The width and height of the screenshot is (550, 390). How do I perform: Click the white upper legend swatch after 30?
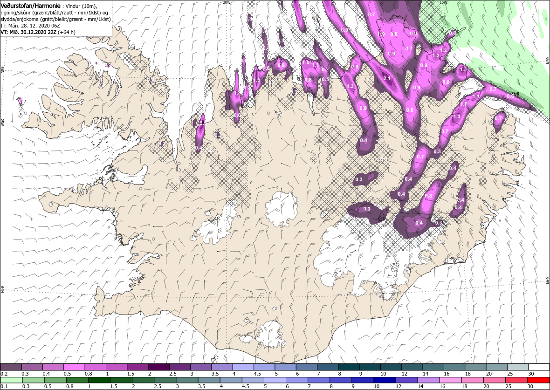click(539, 367)
